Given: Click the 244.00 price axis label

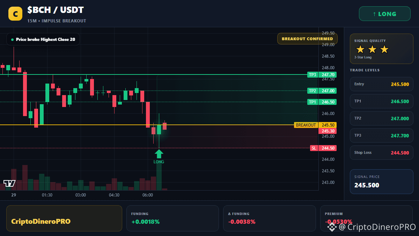Looking at the screenshot, I should tap(328, 159).
